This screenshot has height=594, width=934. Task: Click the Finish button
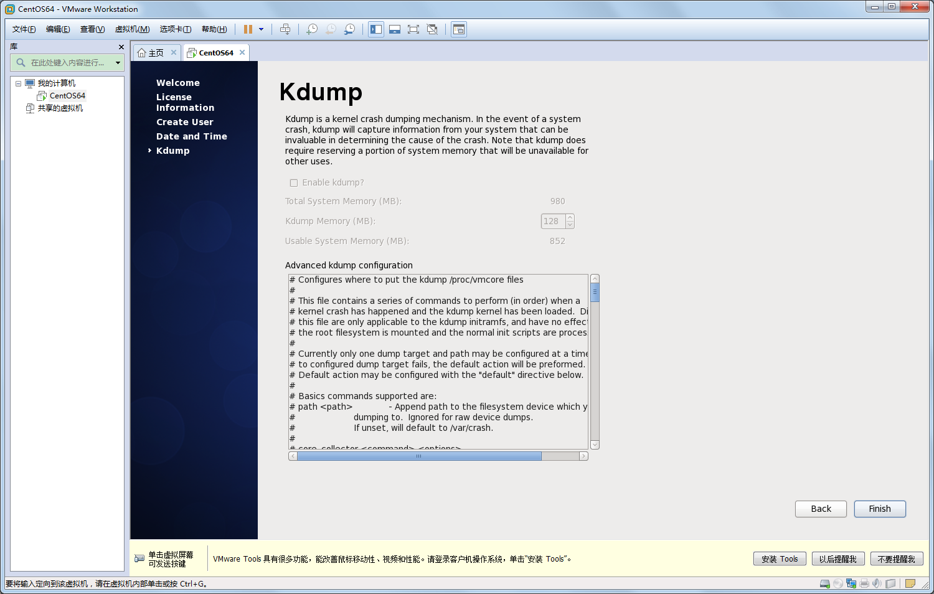[880, 509]
